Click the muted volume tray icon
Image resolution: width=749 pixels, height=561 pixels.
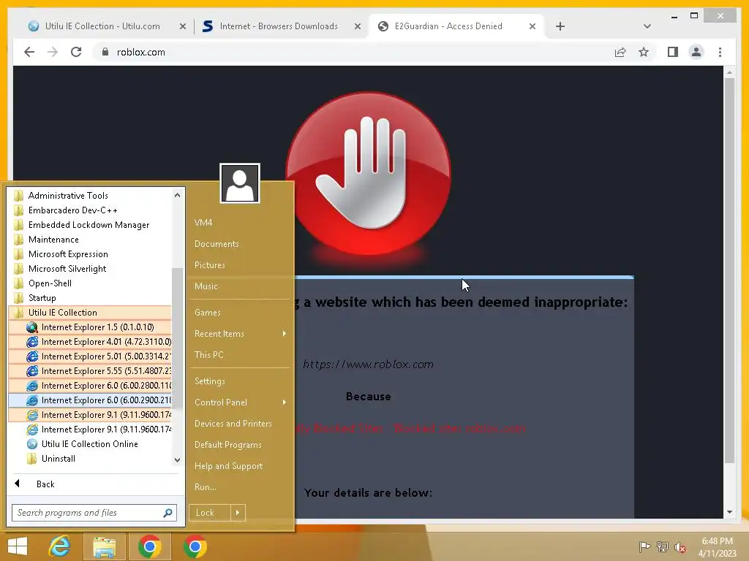click(x=680, y=547)
